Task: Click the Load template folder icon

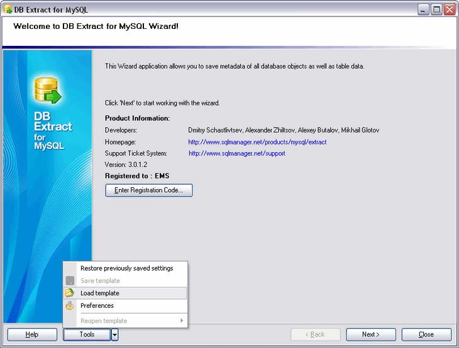Action: 70,293
